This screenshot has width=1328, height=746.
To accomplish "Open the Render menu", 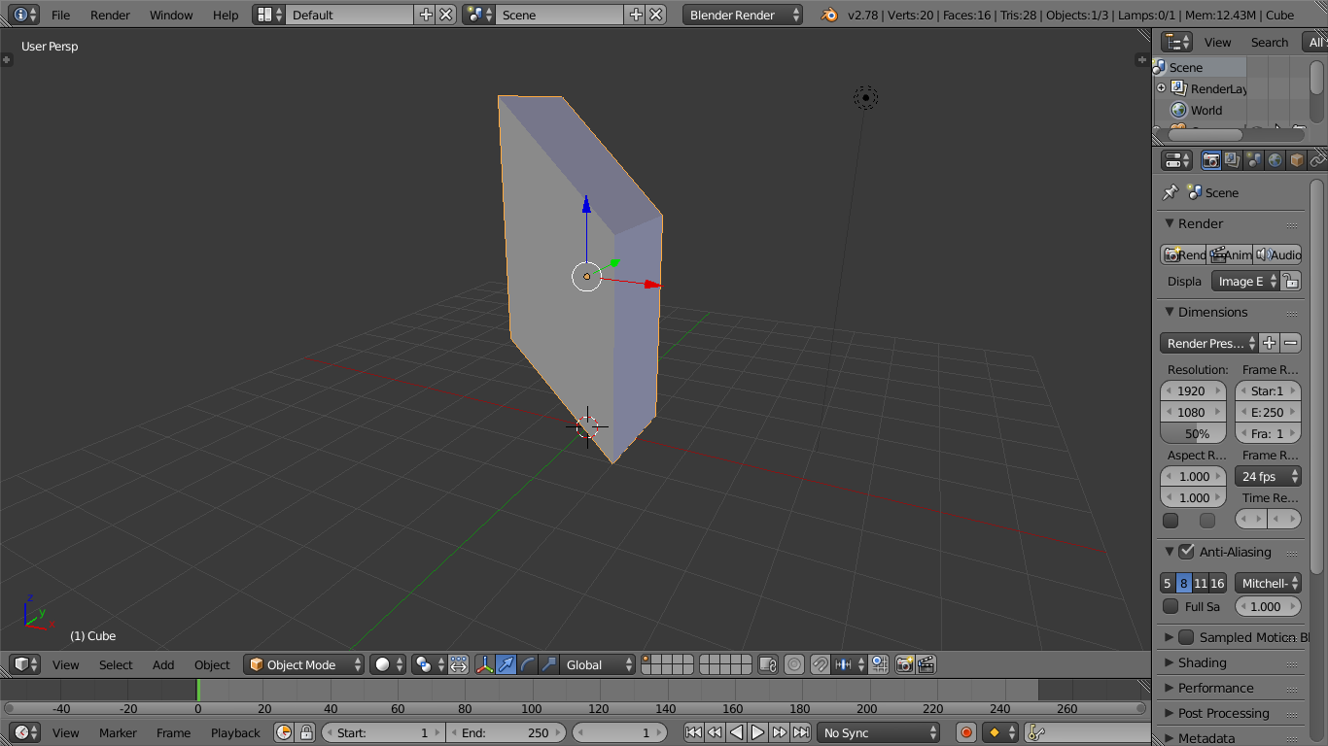I will tap(110, 15).
